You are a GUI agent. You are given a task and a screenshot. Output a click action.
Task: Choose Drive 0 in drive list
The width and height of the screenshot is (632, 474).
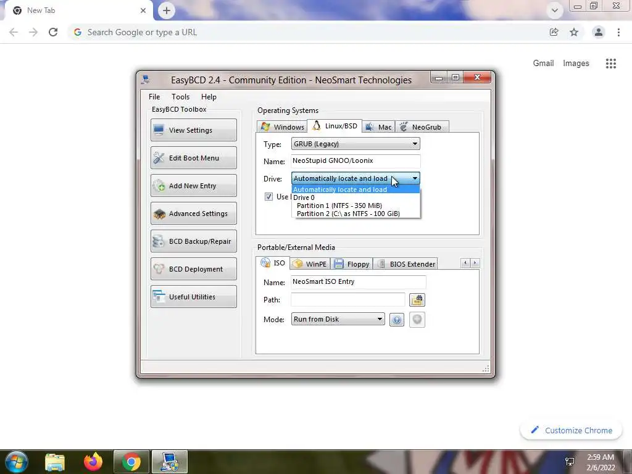[355, 197]
